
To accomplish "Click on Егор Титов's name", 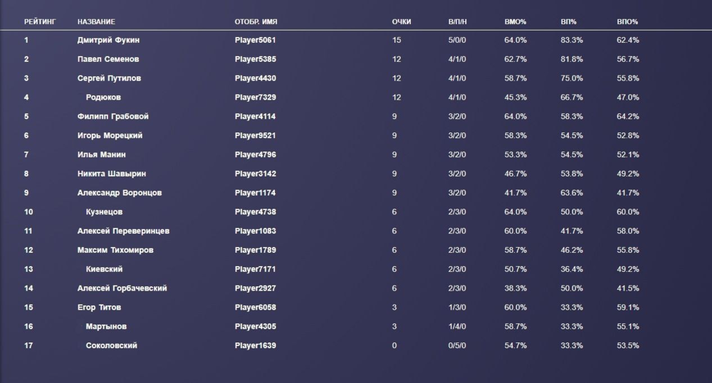I will pos(99,308).
